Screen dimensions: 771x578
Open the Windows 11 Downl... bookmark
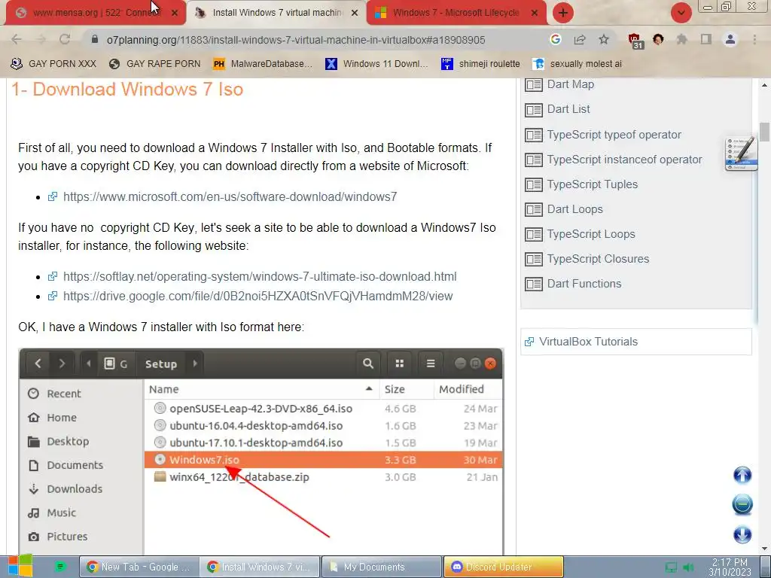tap(376, 64)
